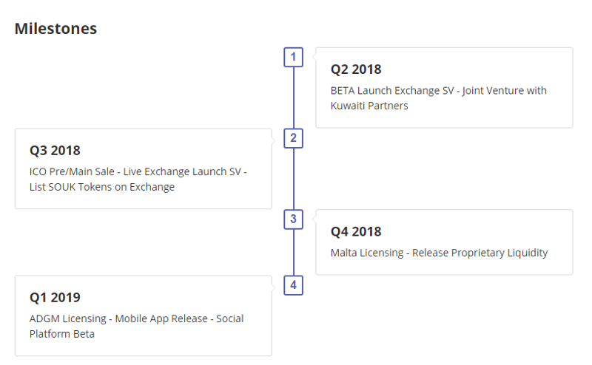
Task: Select 'Release Proprietary Liquidity' text
Action: [480, 253]
